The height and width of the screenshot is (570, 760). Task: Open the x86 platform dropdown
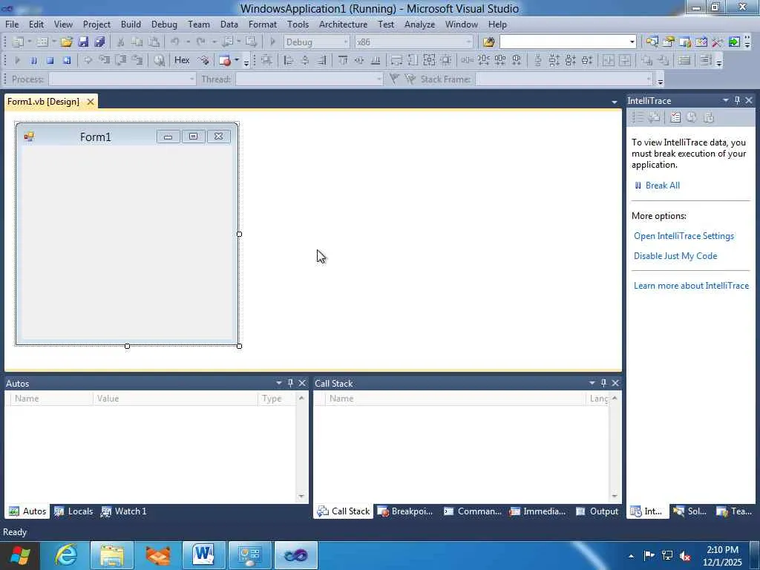coord(468,42)
